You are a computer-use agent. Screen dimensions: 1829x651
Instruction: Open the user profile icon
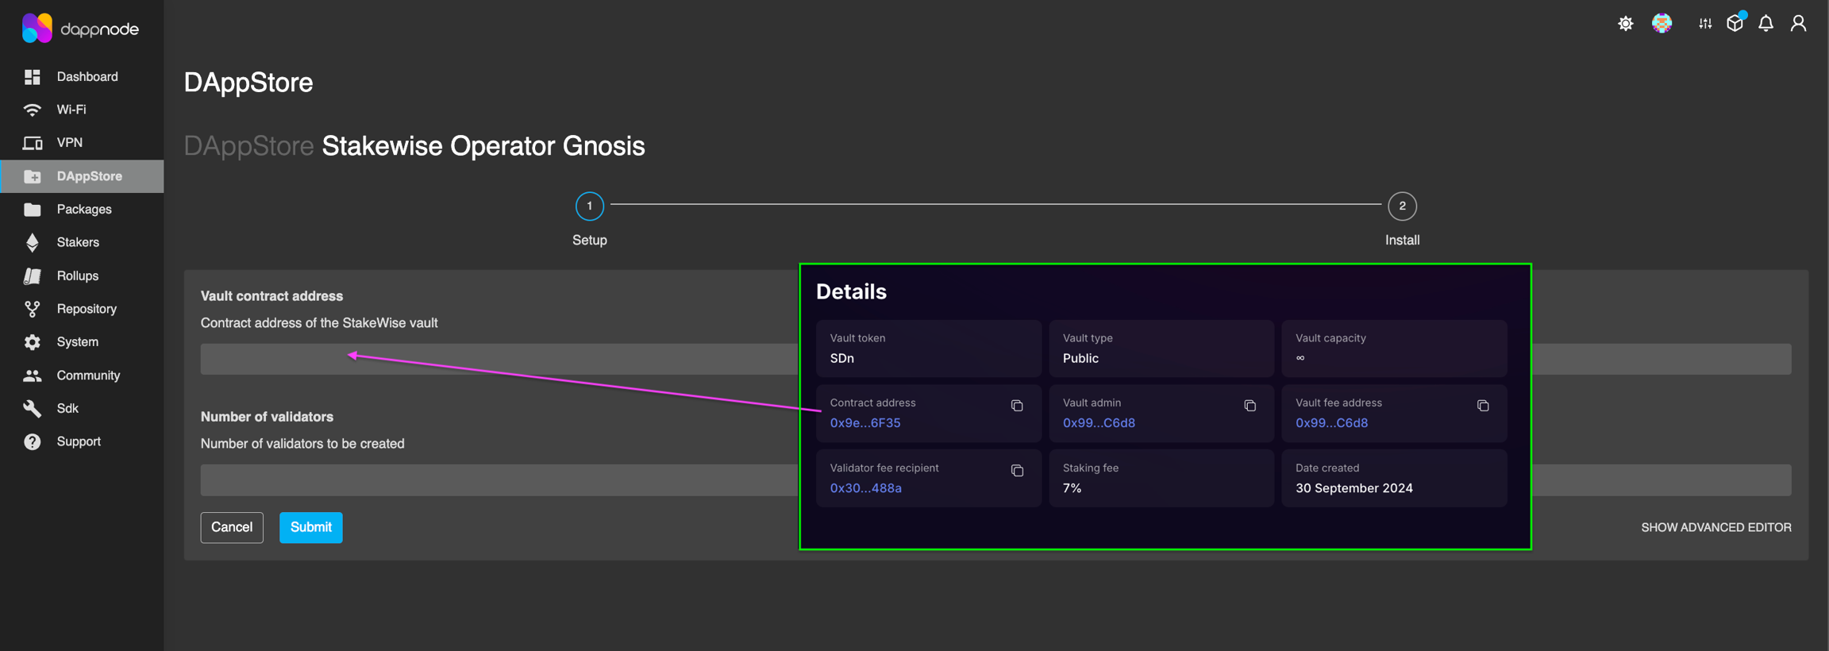pos(1798,24)
